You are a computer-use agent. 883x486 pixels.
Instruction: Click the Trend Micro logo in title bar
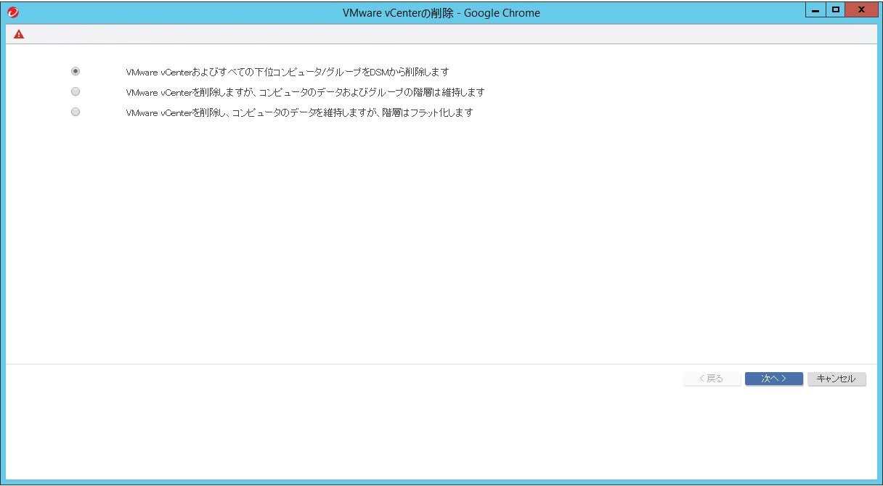(x=12, y=12)
